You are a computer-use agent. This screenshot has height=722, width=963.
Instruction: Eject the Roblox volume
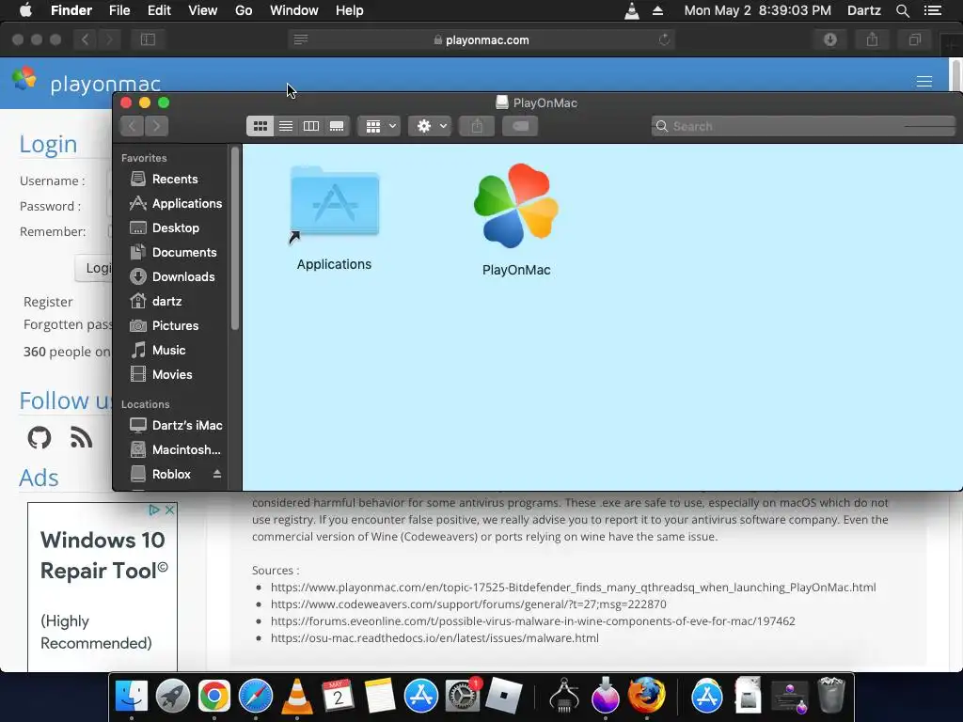point(217,474)
